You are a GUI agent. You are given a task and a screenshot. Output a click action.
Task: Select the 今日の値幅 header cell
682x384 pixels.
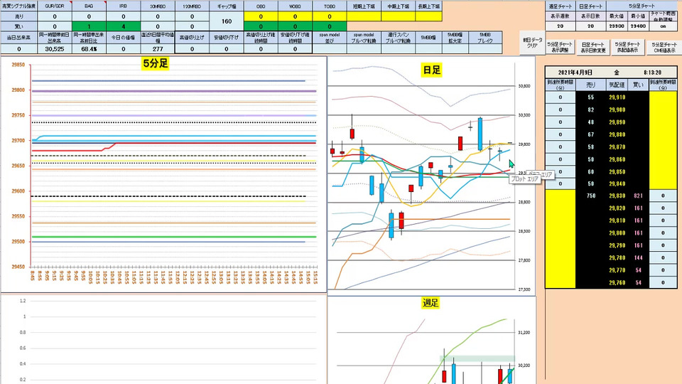(x=123, y=38)
